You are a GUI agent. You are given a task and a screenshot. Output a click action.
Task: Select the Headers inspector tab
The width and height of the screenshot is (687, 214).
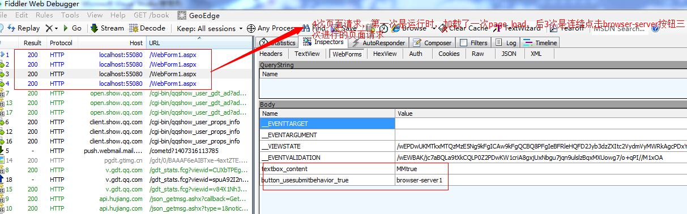[271, 54]
